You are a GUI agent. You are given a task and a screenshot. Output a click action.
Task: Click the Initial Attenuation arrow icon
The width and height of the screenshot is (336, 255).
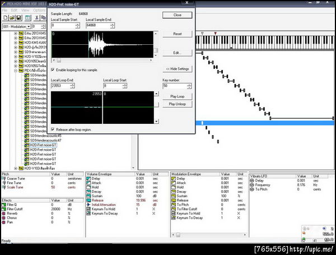[x=88, y=205]
